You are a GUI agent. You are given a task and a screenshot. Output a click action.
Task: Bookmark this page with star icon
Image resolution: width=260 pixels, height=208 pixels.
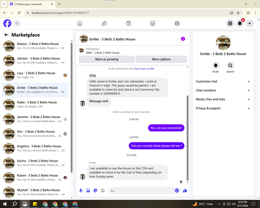238,13
